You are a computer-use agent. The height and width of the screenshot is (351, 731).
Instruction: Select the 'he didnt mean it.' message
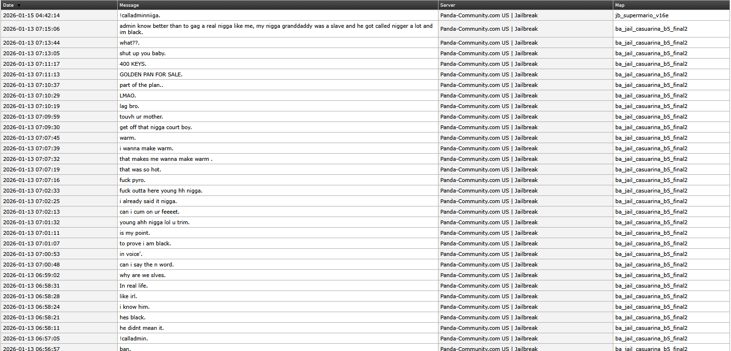point(142,328)
